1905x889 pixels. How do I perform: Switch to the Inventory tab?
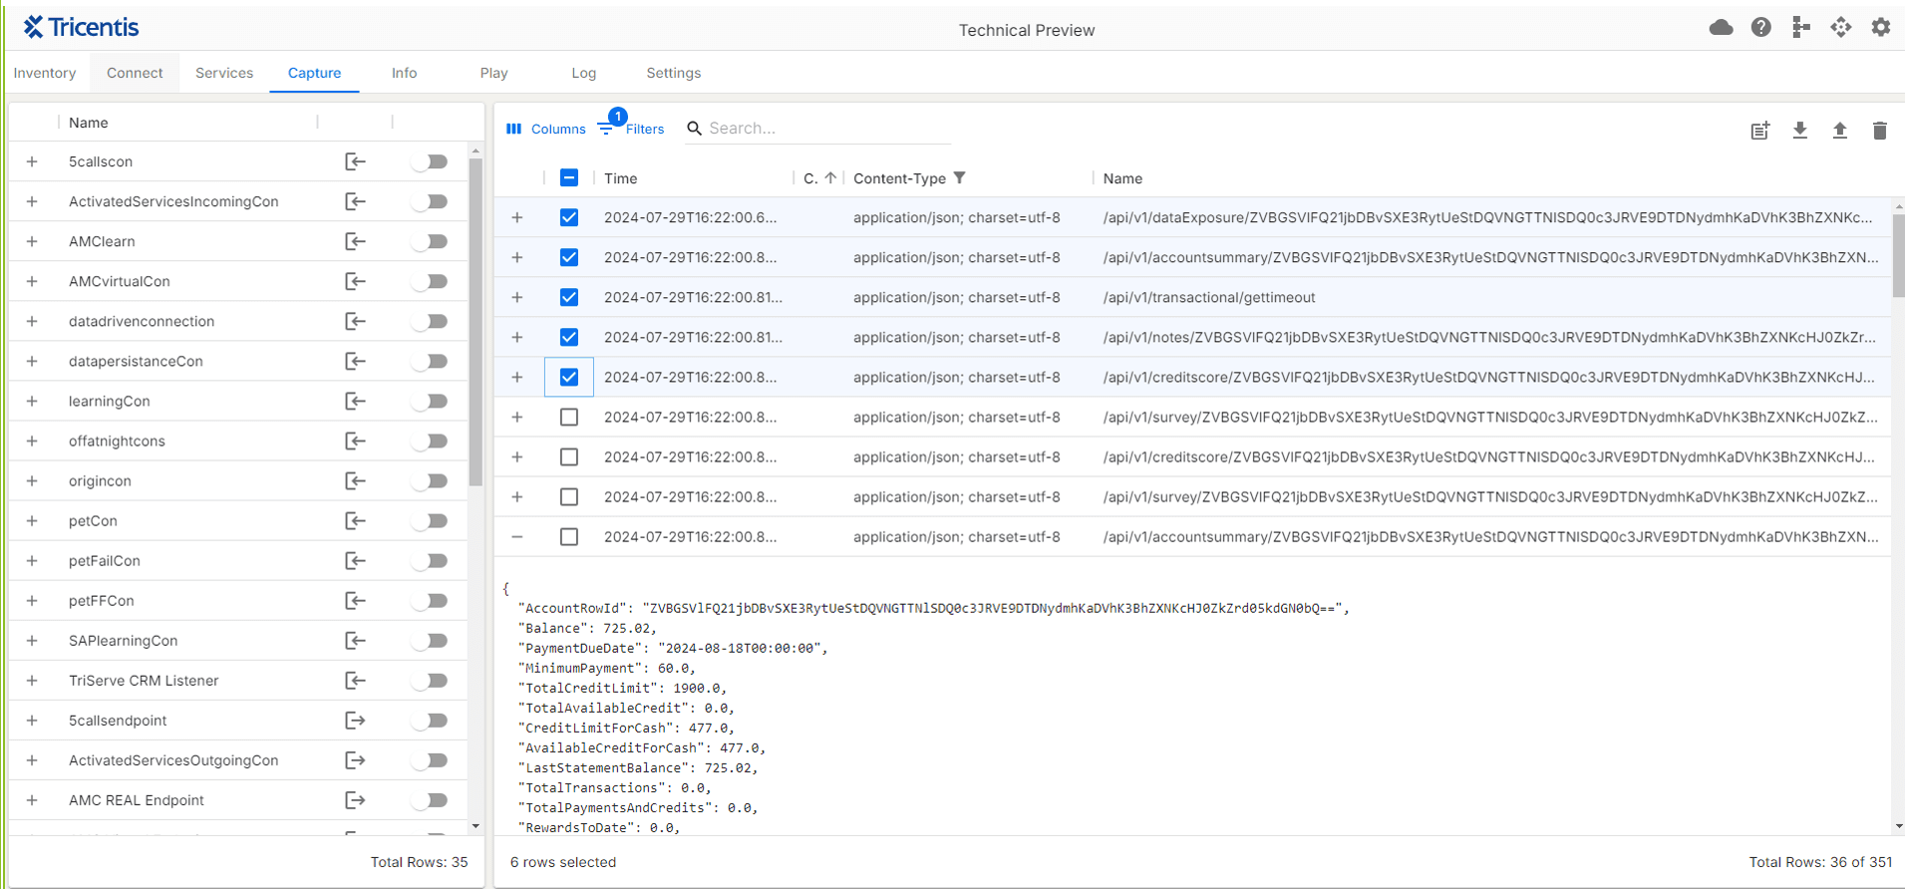[45, 73]
